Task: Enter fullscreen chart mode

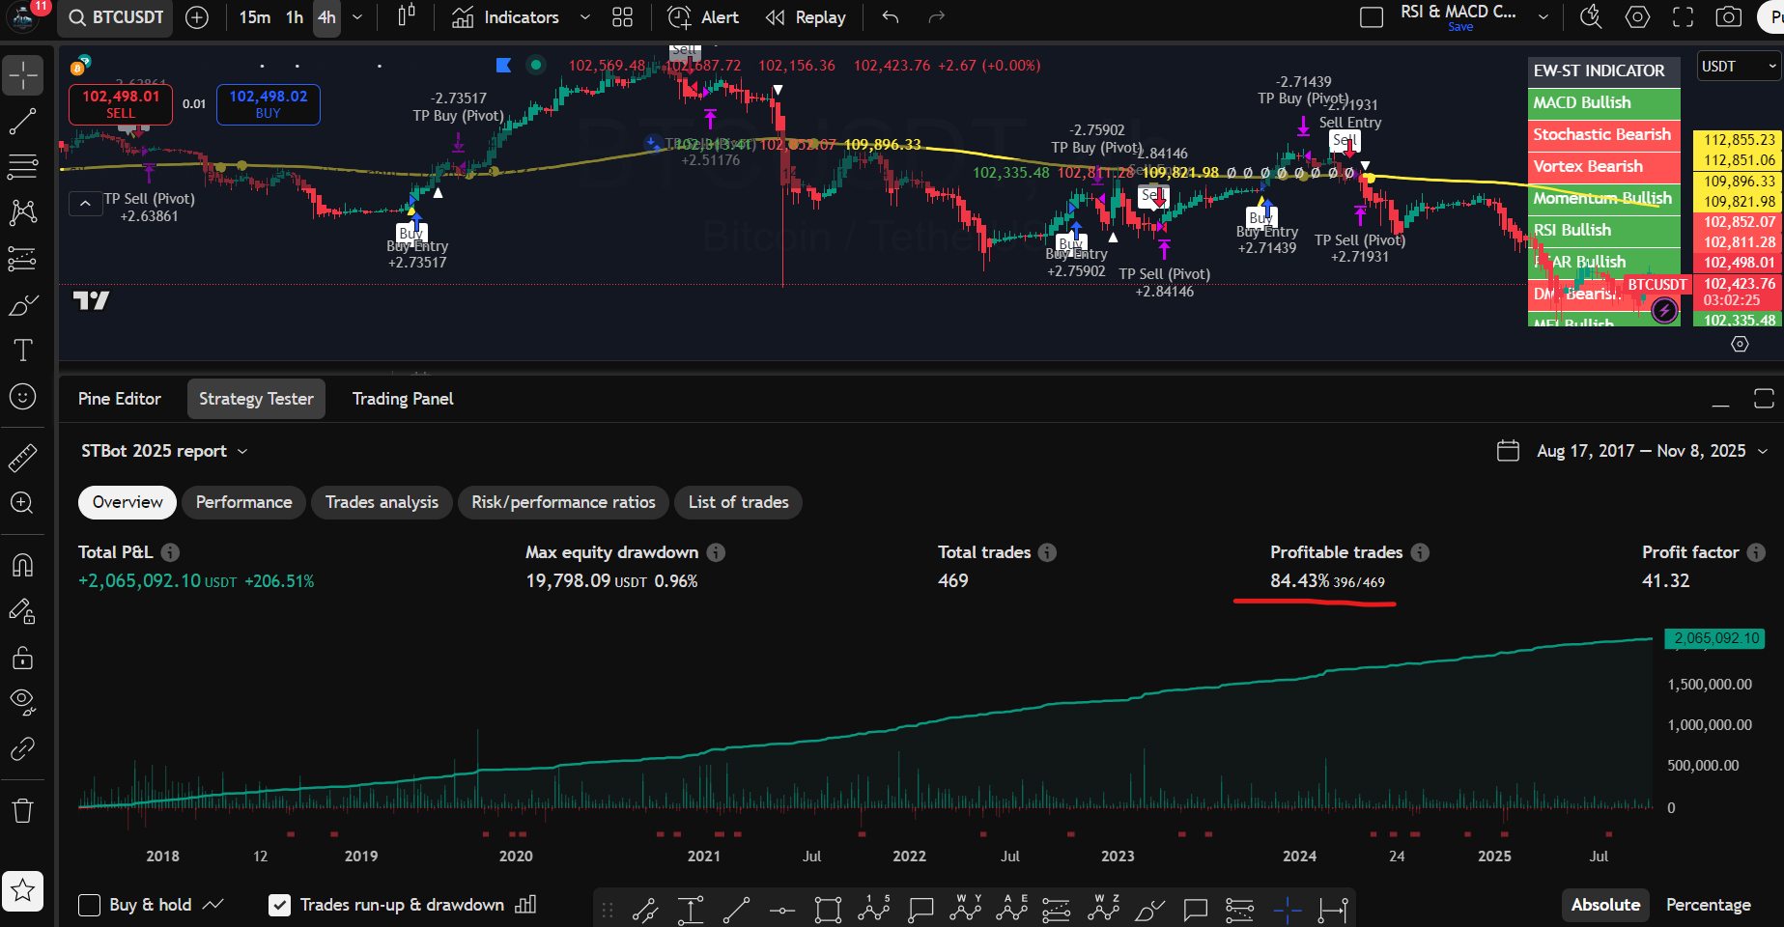Action: click(1684, 17)
